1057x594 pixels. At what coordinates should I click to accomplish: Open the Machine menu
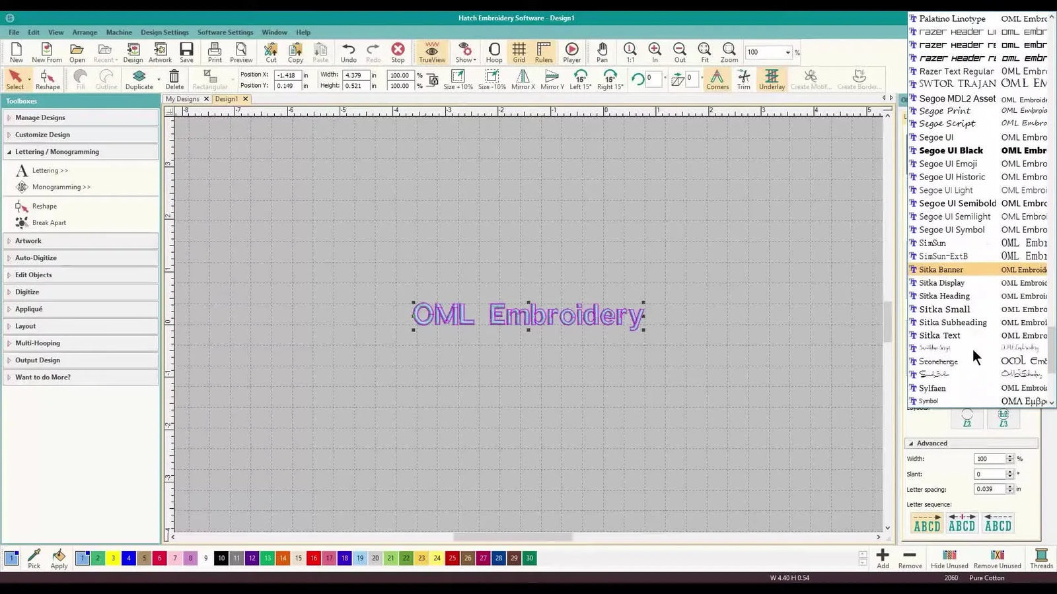pyautogui.click(x=119, y=32)
